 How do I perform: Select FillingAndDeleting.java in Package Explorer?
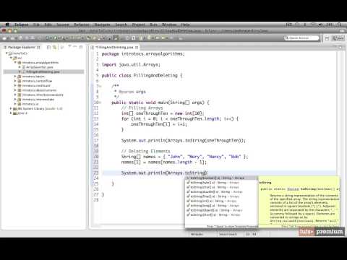point(43,71)
